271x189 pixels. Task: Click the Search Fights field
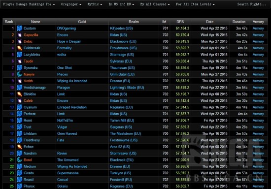point(252,4)
